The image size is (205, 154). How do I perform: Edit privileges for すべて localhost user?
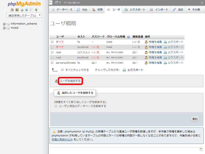click(x=153, y=47)
